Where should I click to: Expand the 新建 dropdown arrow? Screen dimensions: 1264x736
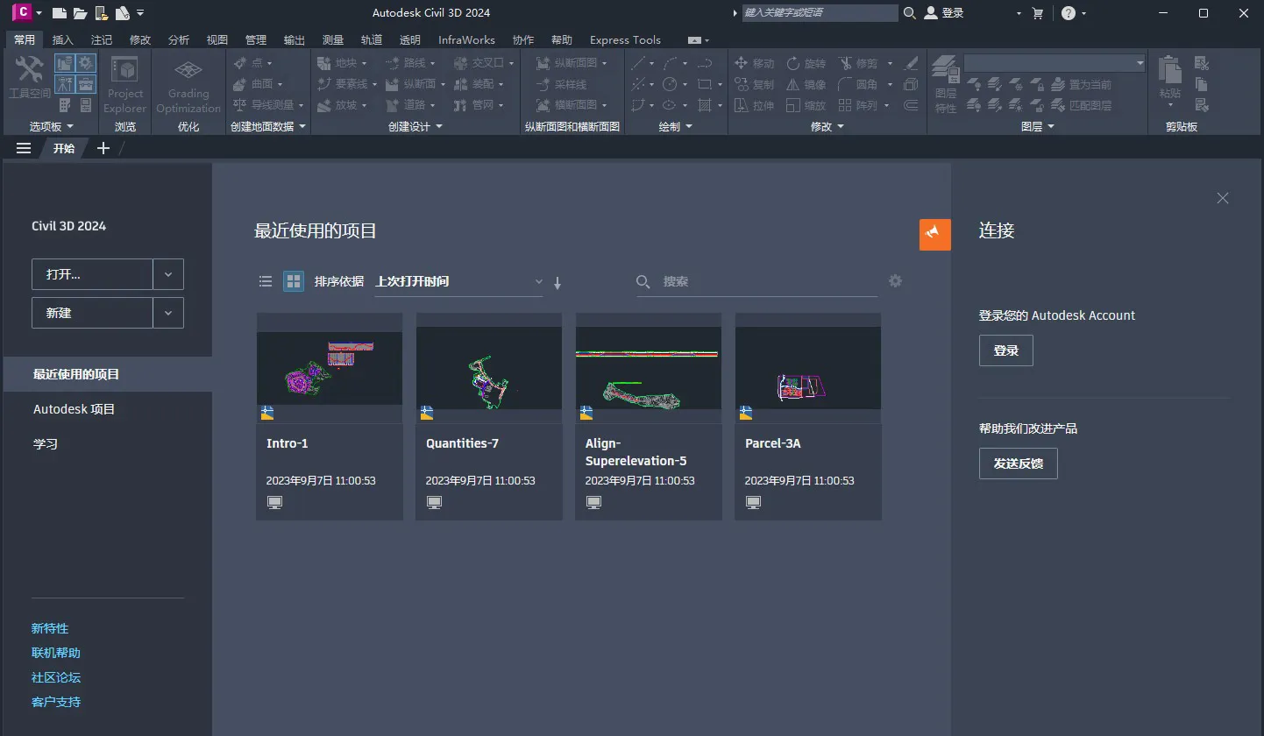tap(168, 313)
